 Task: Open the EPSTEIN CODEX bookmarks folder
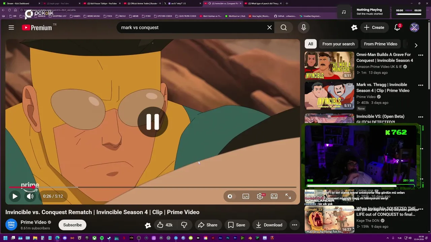click(163, 16)
